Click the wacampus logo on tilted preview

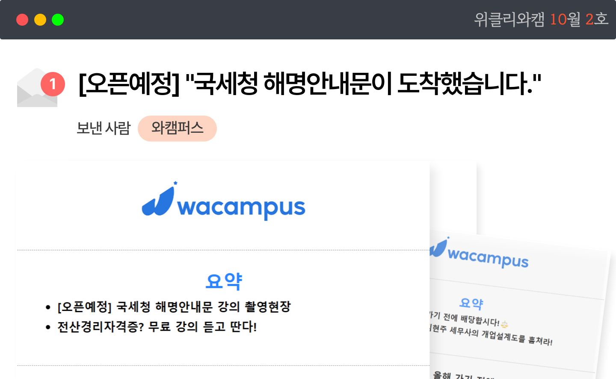coord(479,254)
